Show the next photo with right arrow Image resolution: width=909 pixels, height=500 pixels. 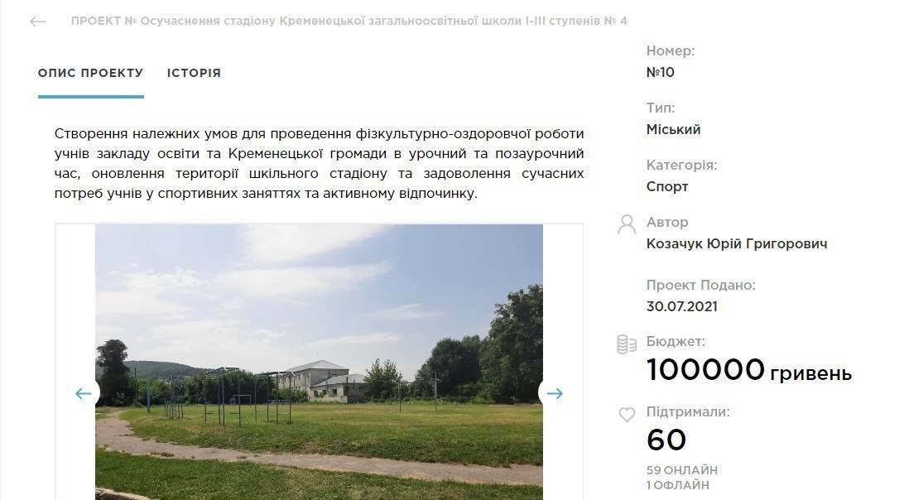pos(555,394)
